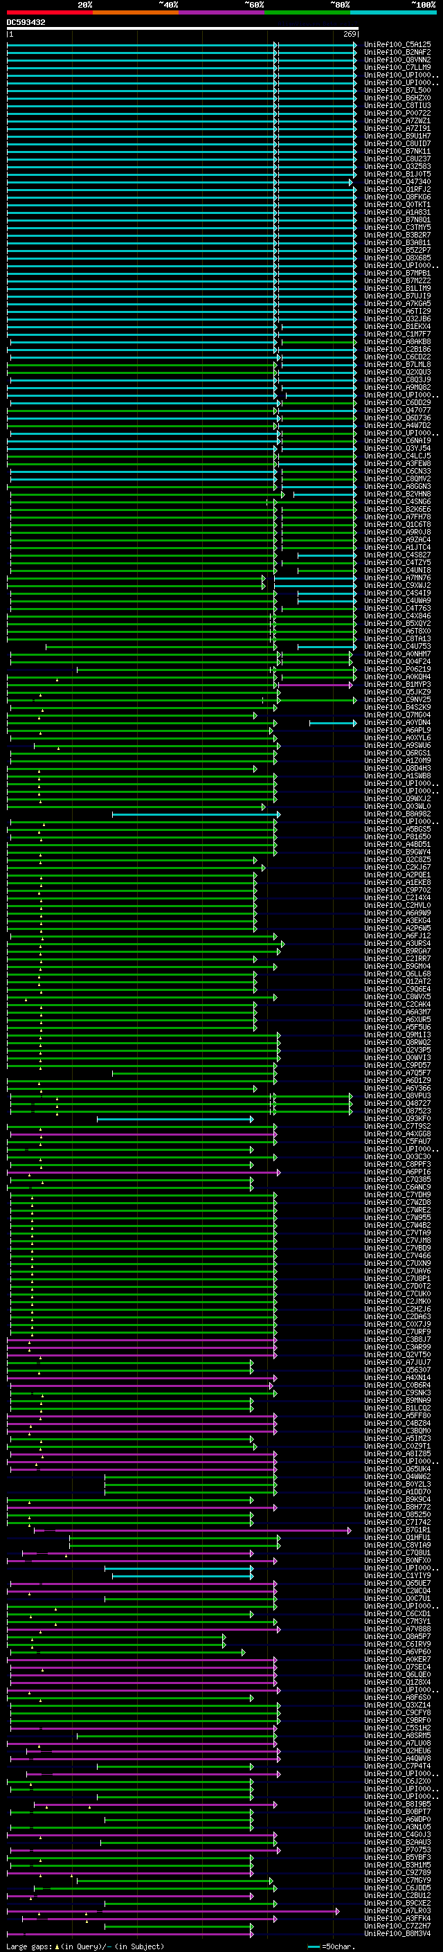Open hit UniRef100_P81650
Viewport: 443px width, 1952px height.
click(x=397, y=836)
